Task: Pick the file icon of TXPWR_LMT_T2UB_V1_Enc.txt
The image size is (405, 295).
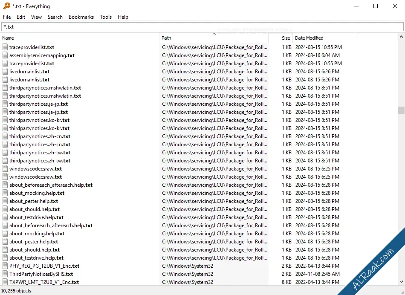Action: [5, 282]
